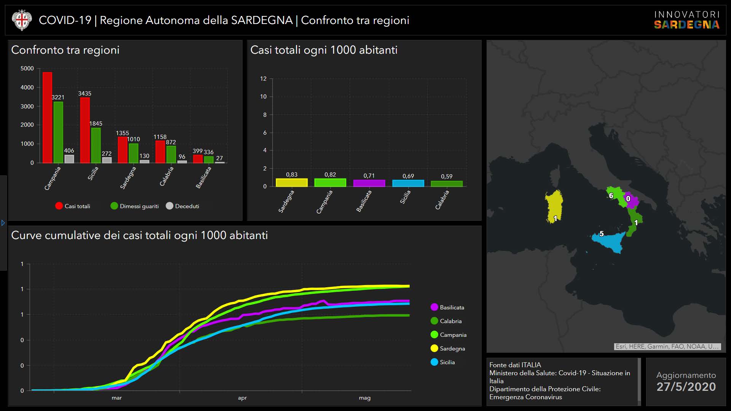Click the Sardegna region crest logo
The width and height of the screenshot is (731, 411).
pos(22,20)
